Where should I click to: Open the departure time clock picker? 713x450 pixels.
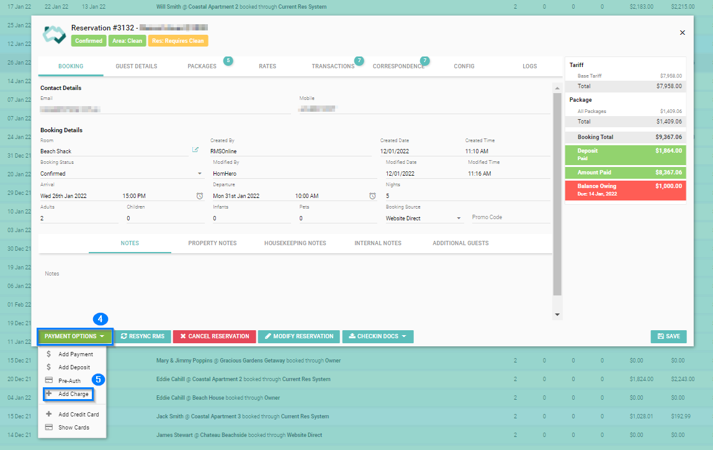point(372,196)
